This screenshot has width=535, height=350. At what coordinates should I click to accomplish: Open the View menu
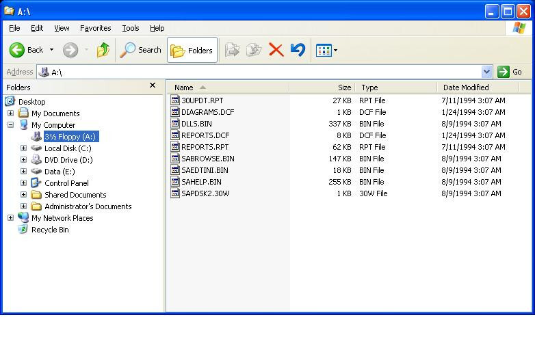click(x=62, y=28)
